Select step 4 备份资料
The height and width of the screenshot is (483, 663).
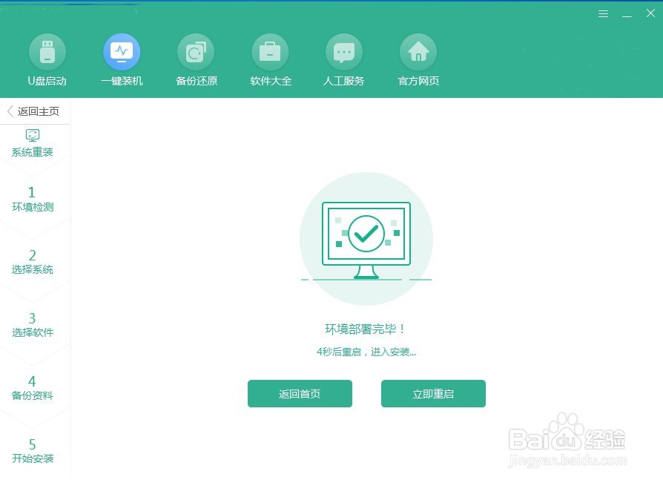click(33, 388)
